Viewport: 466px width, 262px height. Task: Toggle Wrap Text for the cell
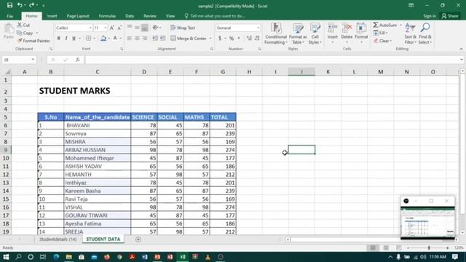click(x=183, y=28)
